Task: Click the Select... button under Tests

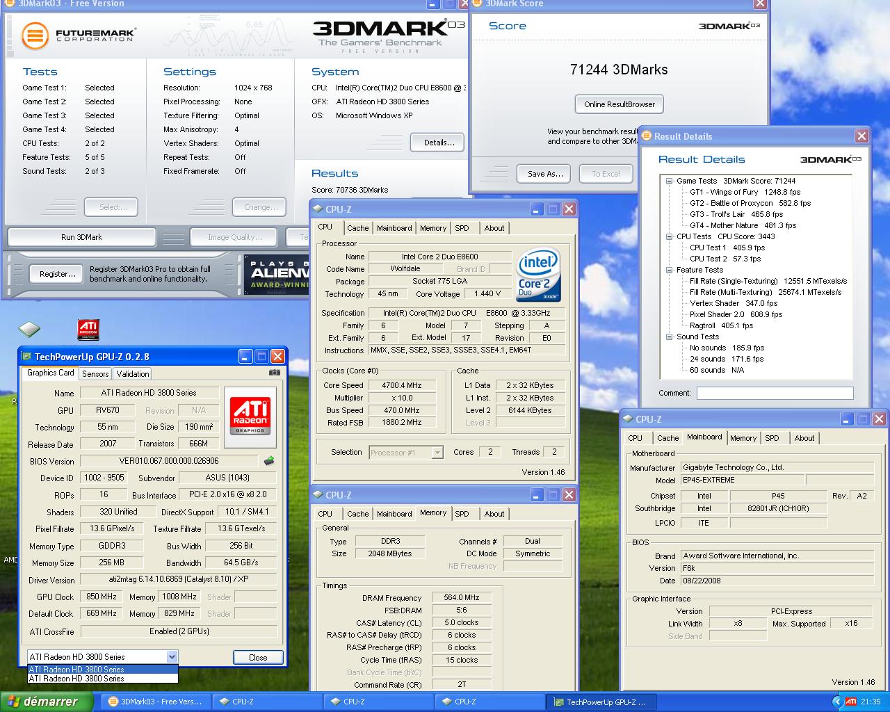Action: 111,207
